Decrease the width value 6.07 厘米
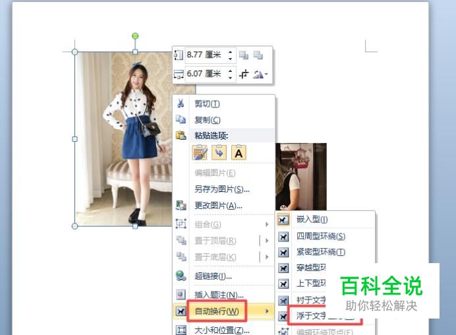 [x=230, y=78]
